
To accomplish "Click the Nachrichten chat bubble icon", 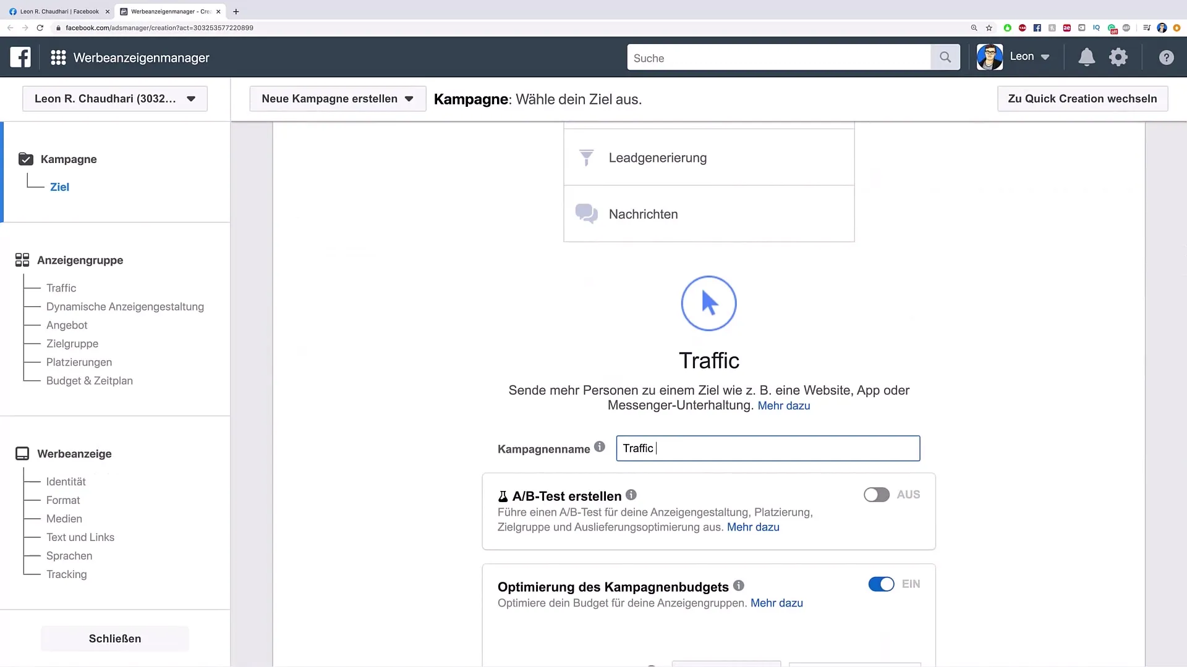I will click(x=585, y=213).
